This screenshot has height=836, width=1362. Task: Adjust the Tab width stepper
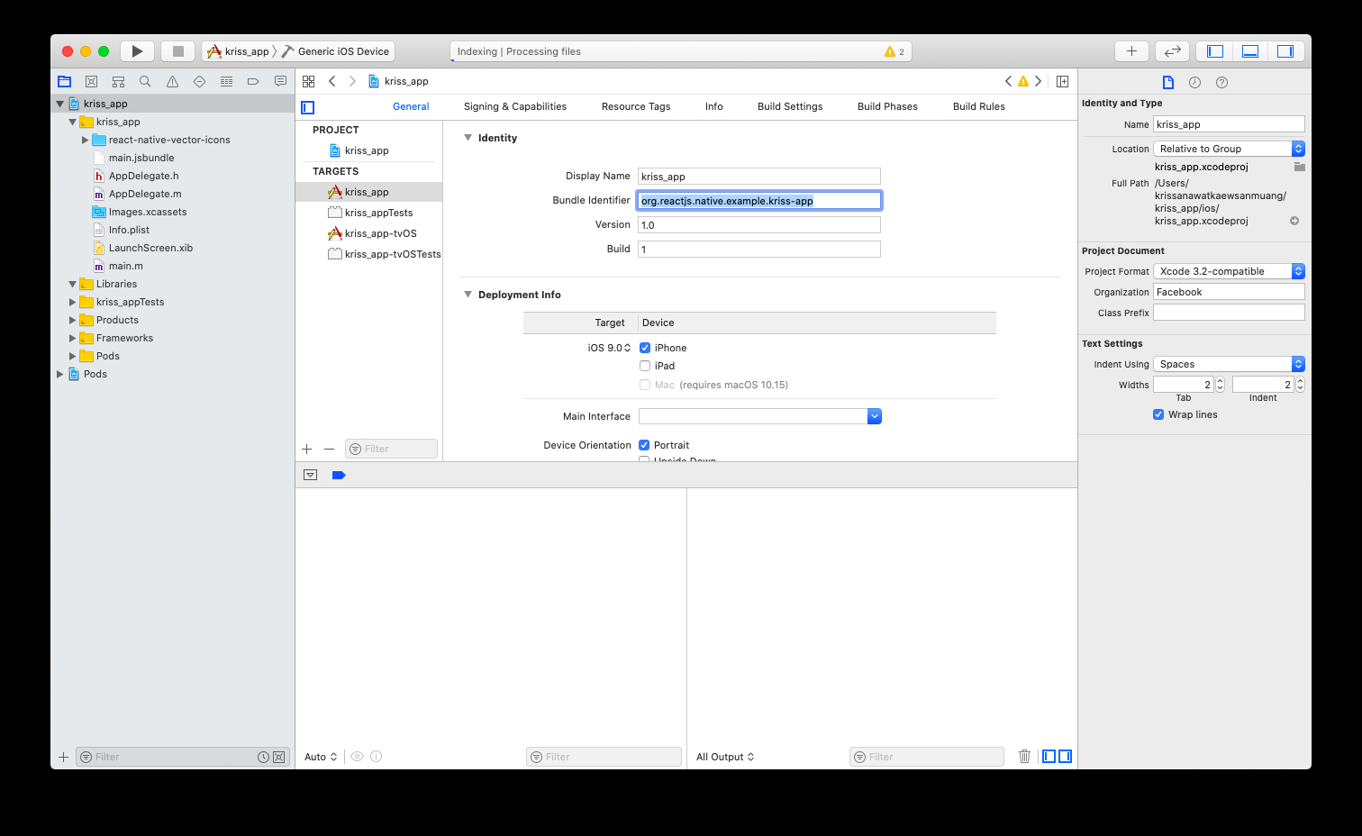point(1220,385)
